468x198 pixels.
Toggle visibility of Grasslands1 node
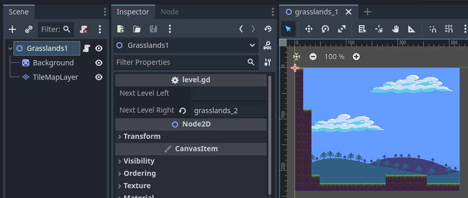pos(99,48)
